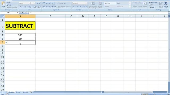Open the font name dropdown
Image resolution: width=170 pixels, height=95 pixels.
[29, 3]
